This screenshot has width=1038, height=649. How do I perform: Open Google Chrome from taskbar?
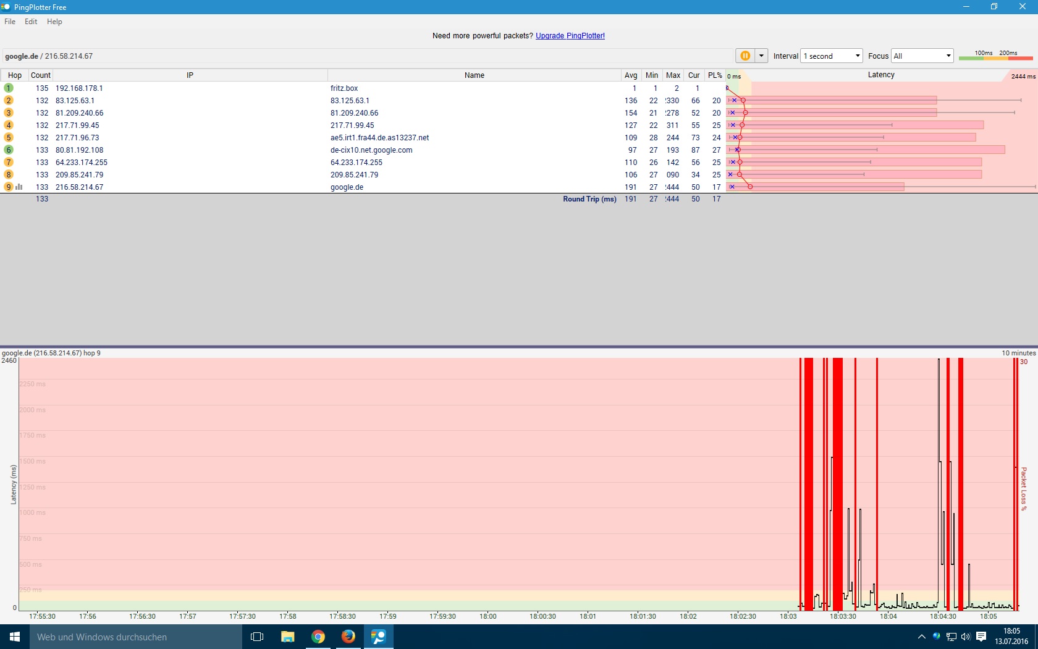[318, 637]
